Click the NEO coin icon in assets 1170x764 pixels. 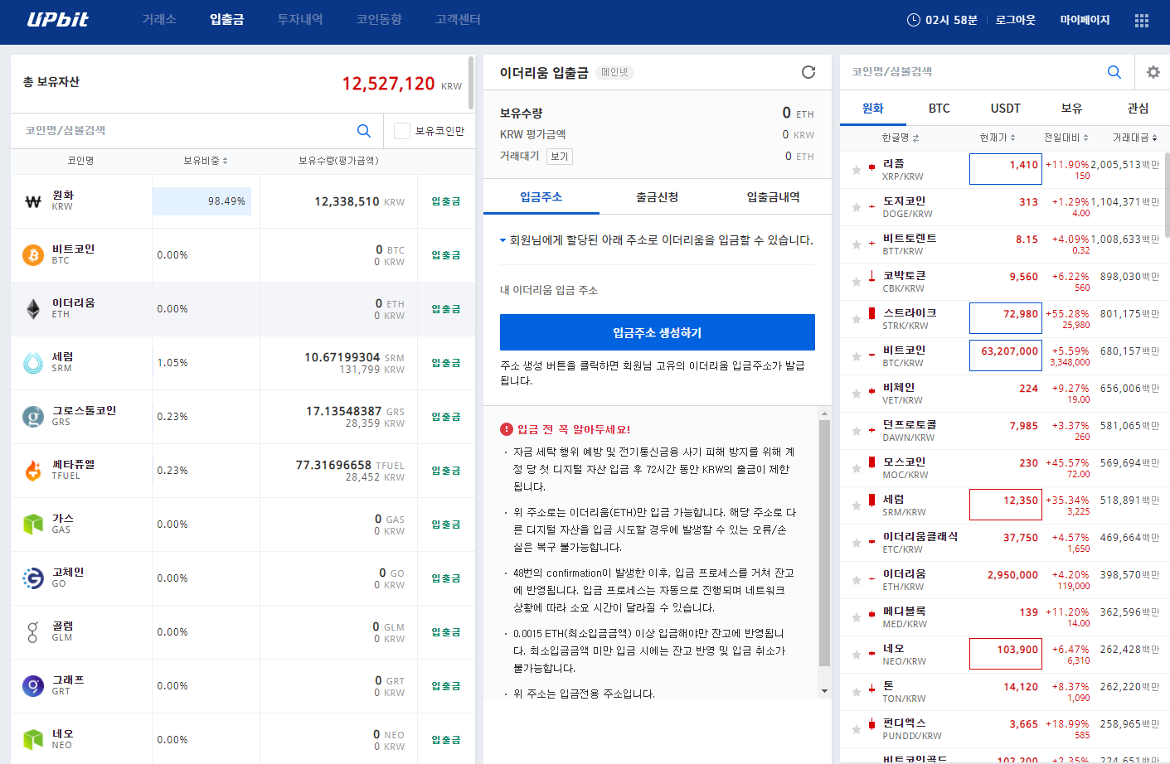[33, 739]
